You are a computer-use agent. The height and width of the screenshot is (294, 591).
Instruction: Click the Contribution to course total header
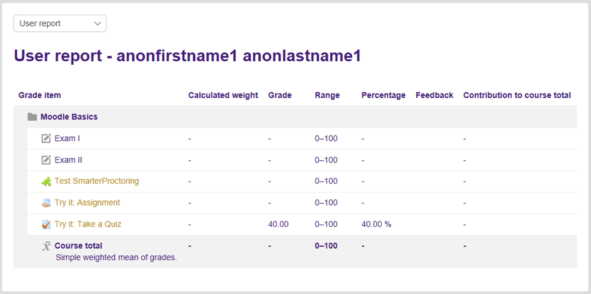tap(517, 95)
